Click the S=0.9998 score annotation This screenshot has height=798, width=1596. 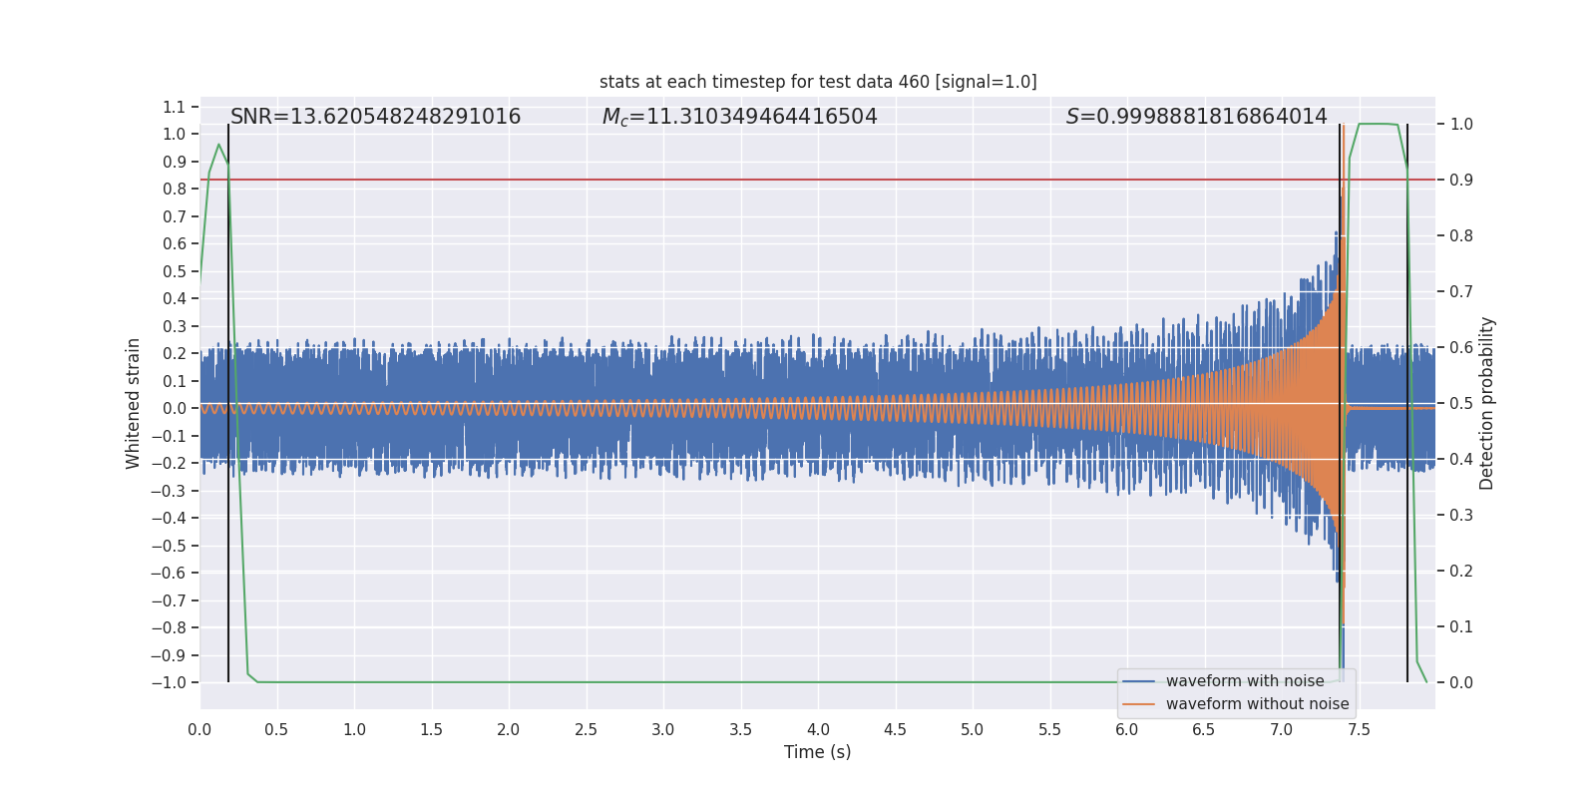pos(1196,117)
